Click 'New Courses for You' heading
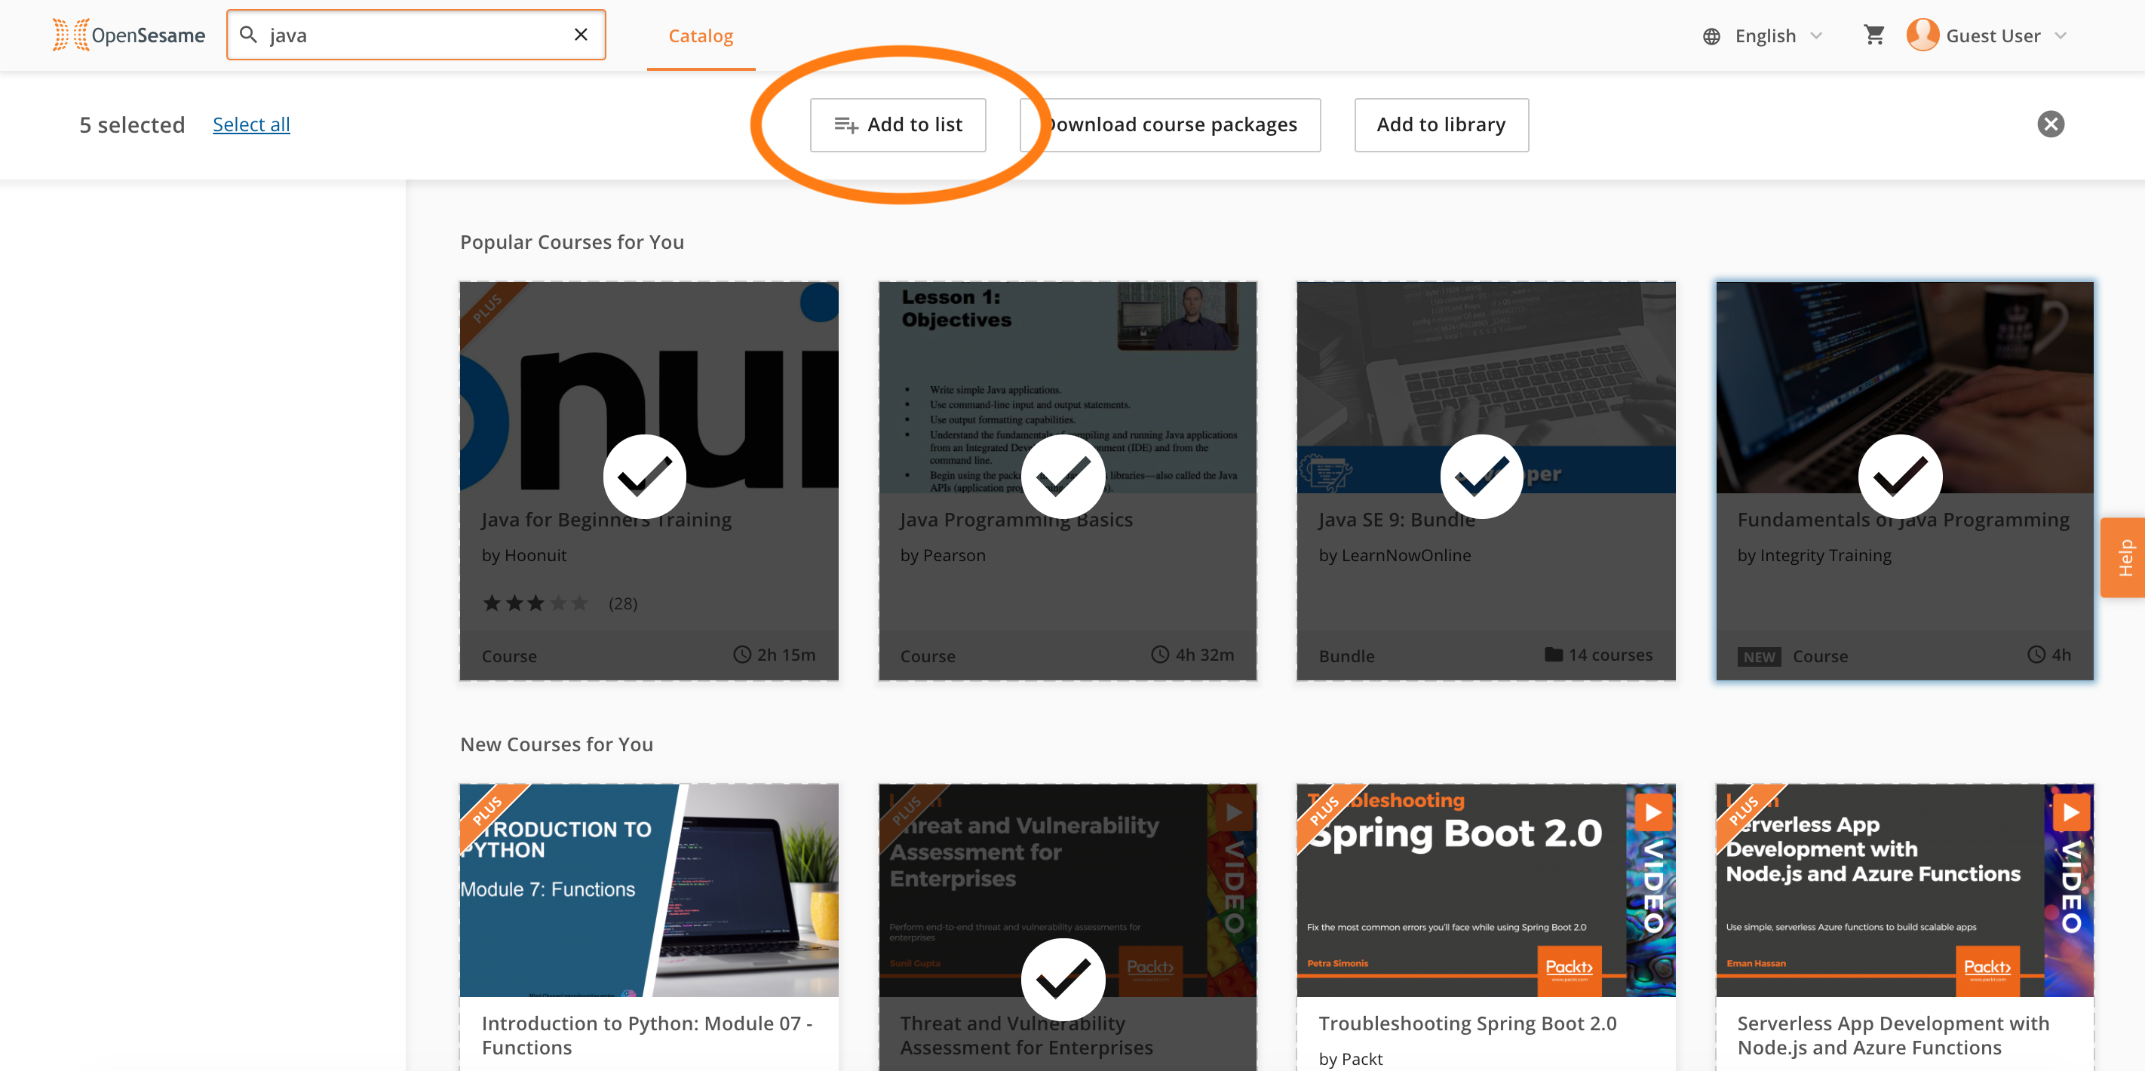The height and width of the screenshot is (1071, 2145). coord(556,744)
